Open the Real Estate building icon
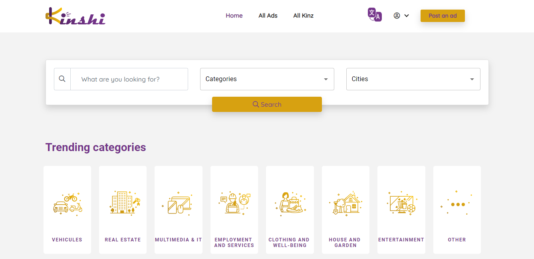 [x=123, y=203]
